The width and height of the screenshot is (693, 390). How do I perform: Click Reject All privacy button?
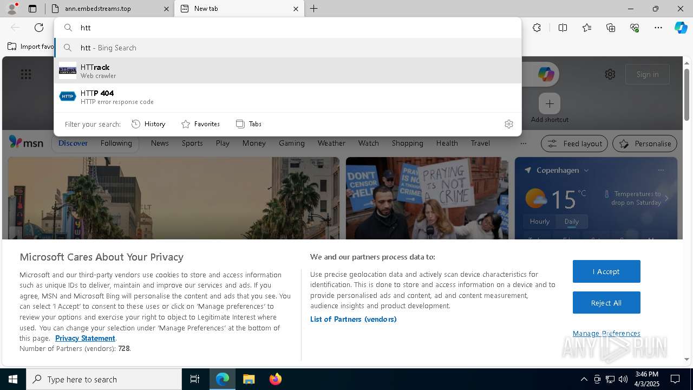pyautogui.click(x=606, y=303)
